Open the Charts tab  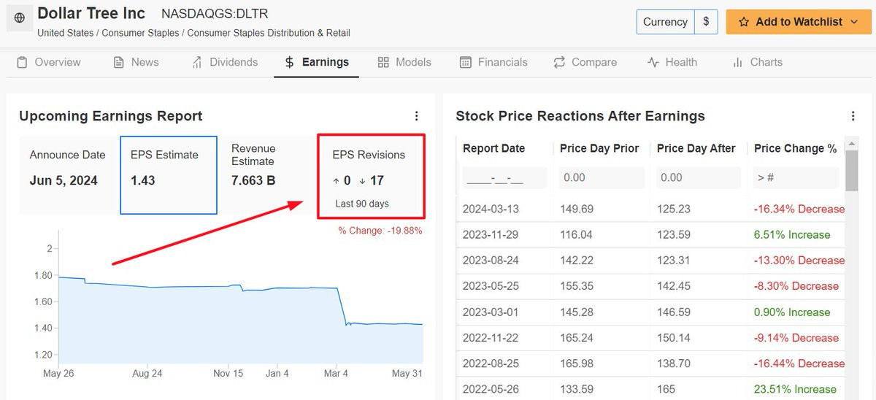point(758,62)
